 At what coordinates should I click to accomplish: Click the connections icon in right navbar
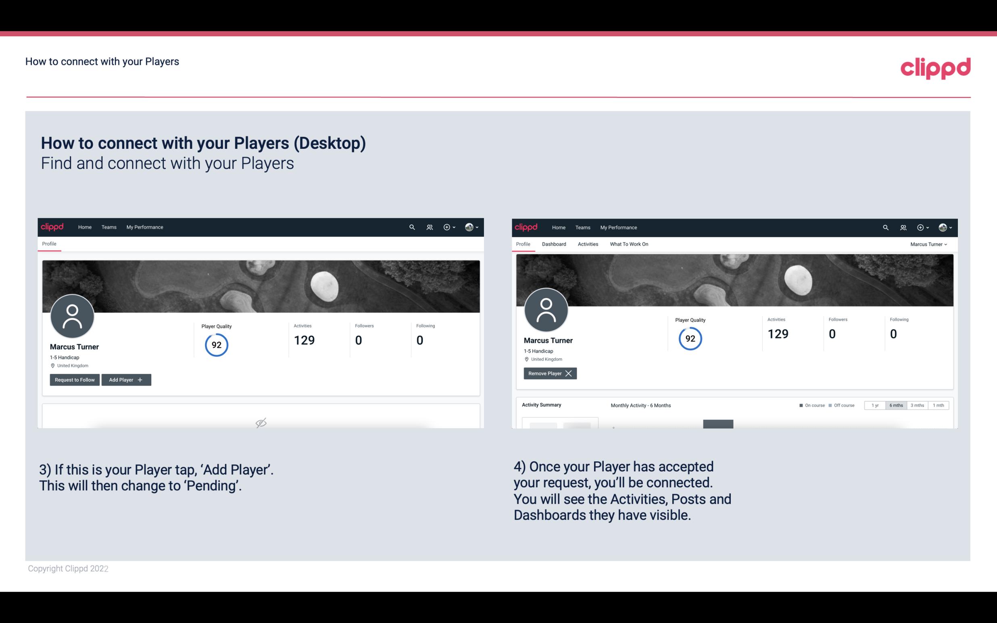(x=903, y=227)
